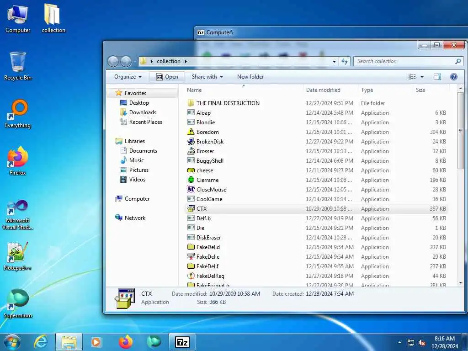The image size is (468, 351).
Task: Open the view options dropdown arrow
Action: 422,77
